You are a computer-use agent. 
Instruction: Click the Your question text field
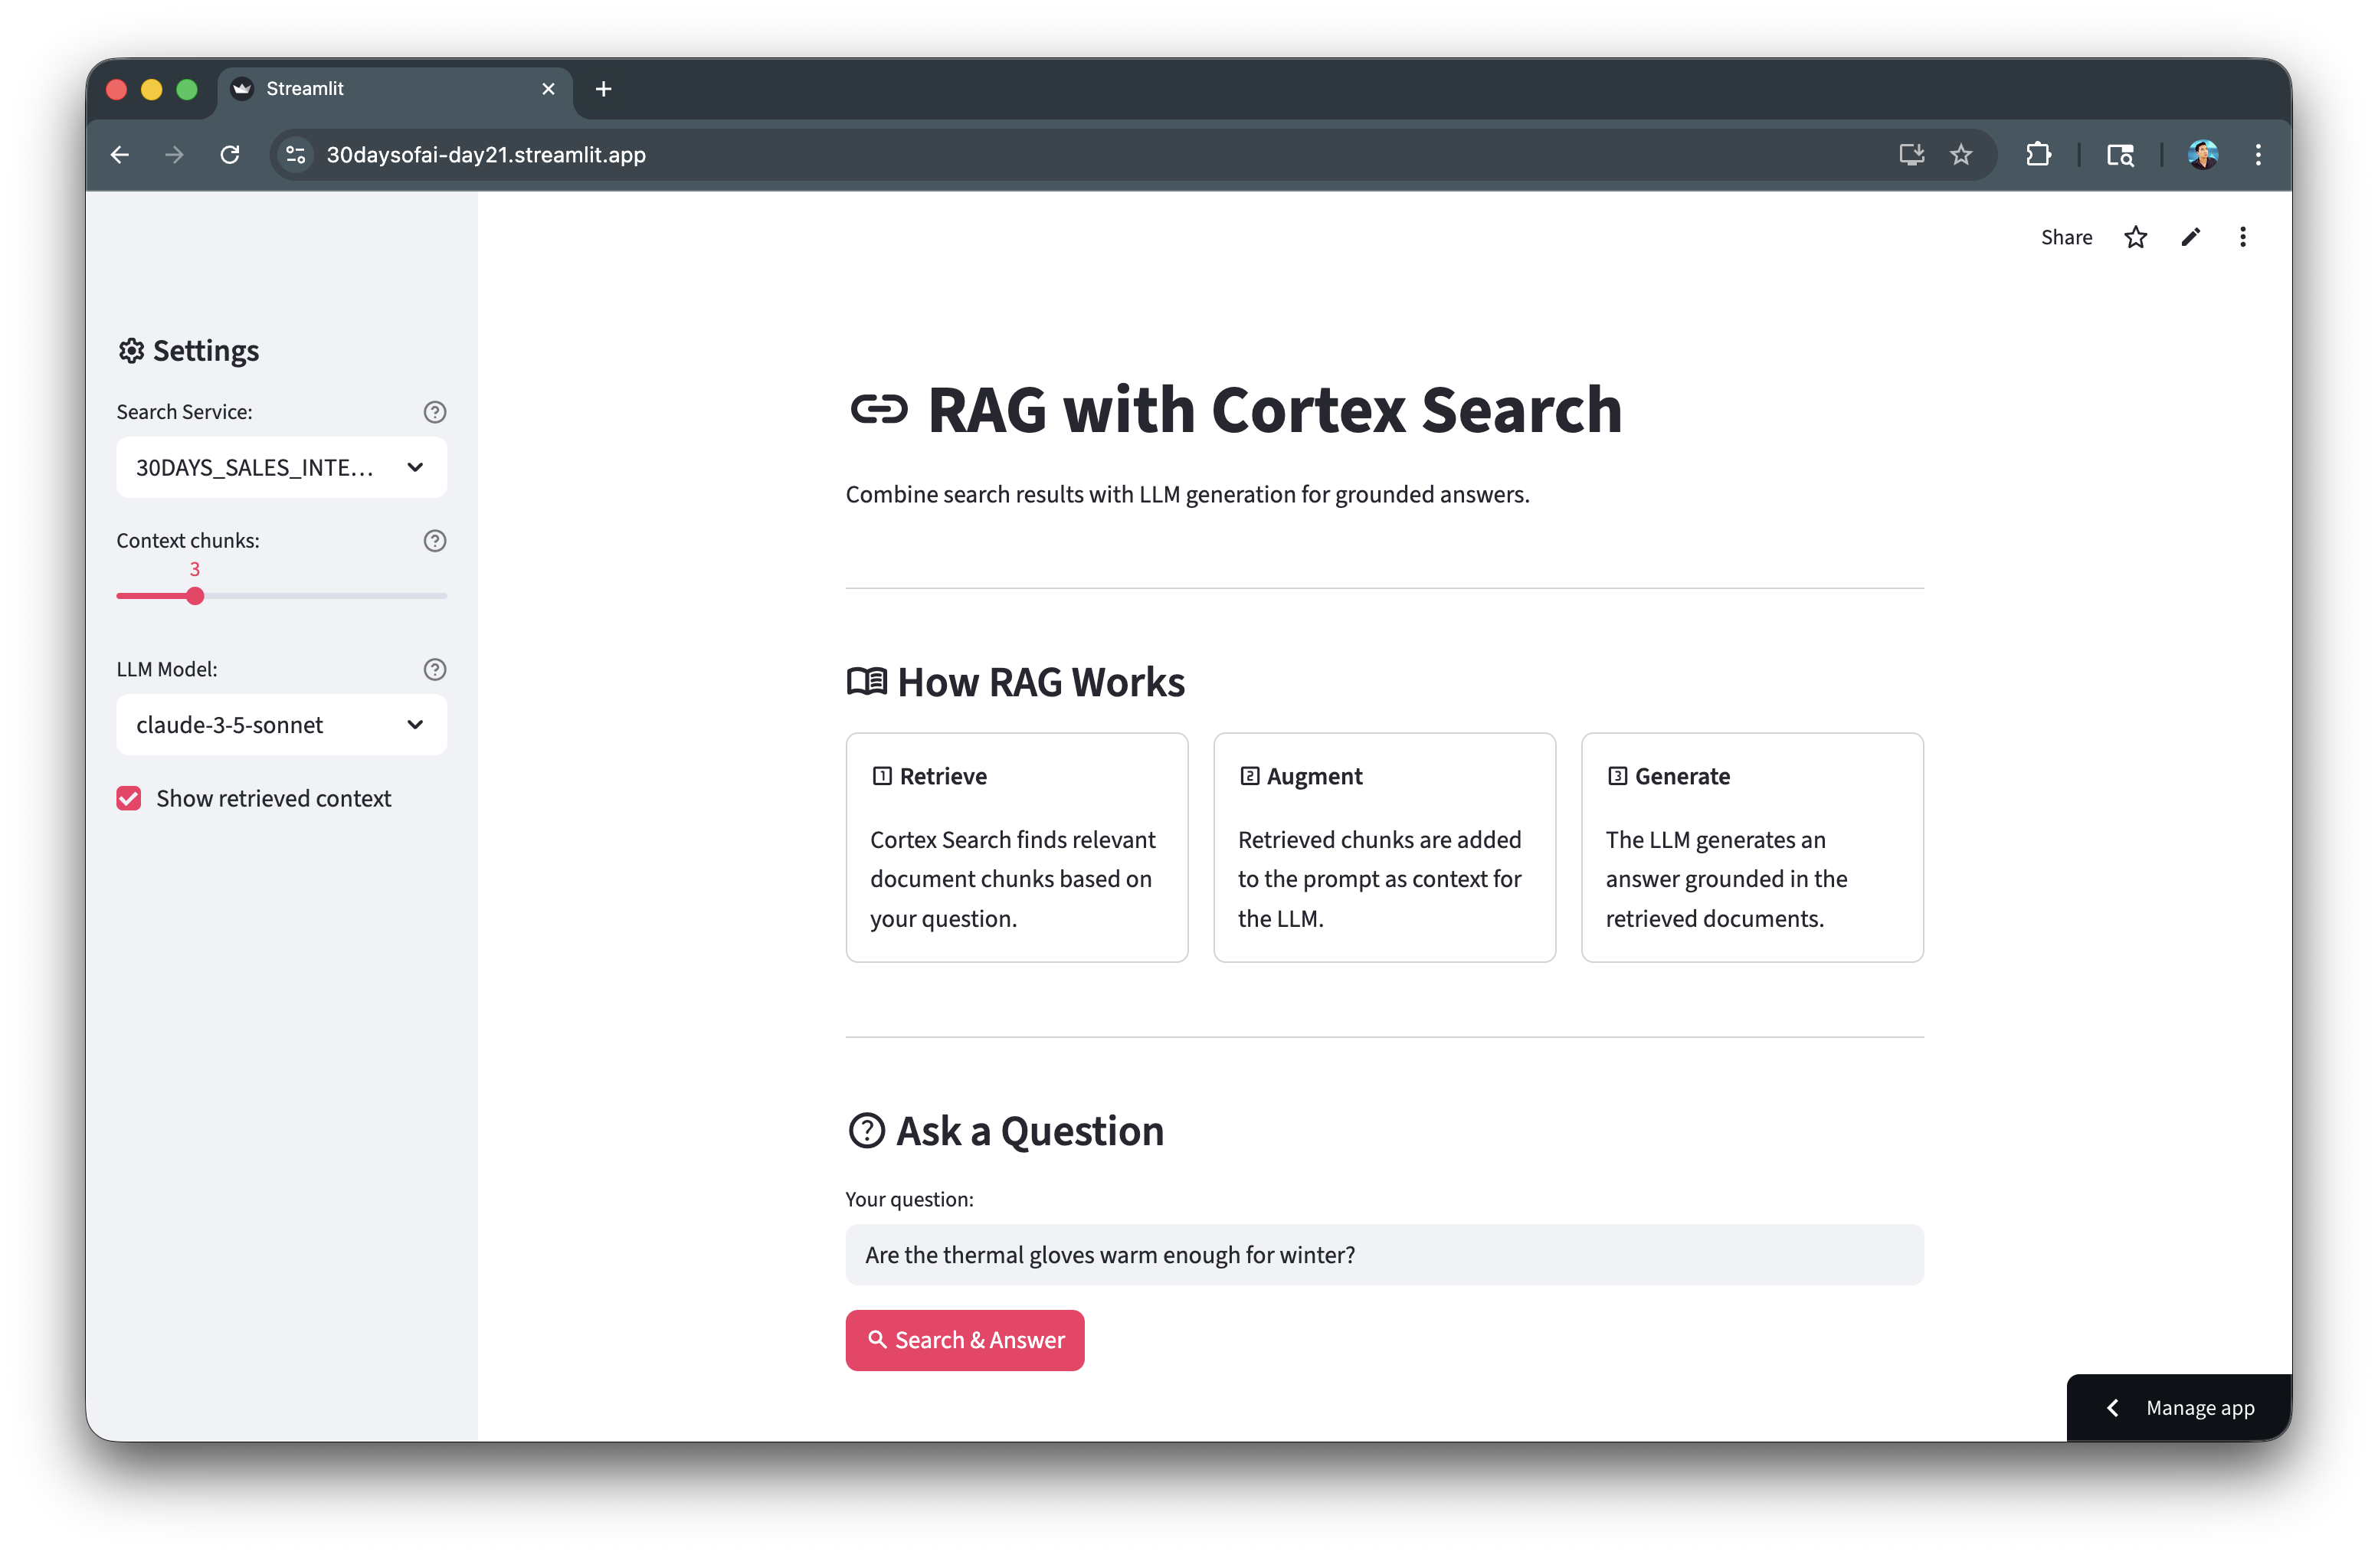(x=1384, y=1255)
